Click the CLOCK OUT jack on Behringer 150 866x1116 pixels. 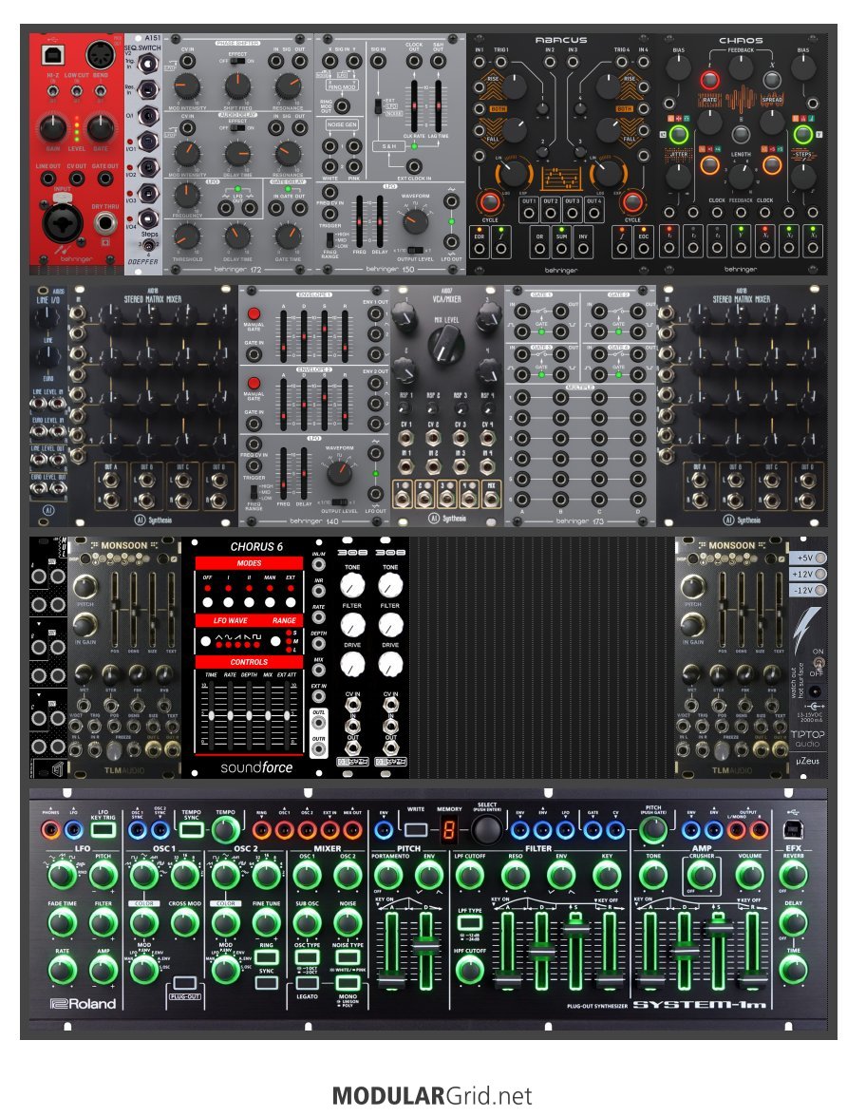tap(413, 61)
